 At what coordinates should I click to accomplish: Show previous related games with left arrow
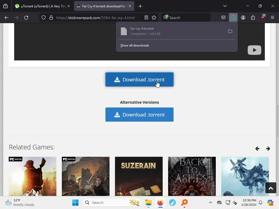click(257, 149)
